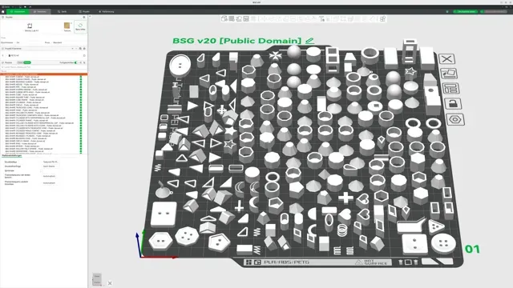This screenshot has height=288, width=513.
Task: Collapse the left sidebar arrow
Action: coord(90,16)
